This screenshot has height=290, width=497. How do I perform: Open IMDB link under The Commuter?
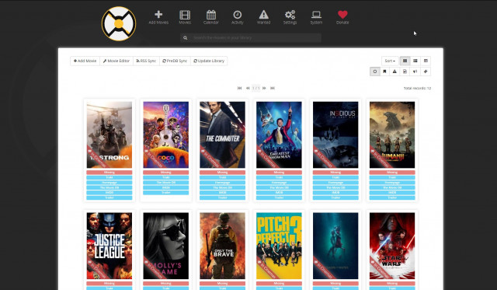[x=222, y=193]
